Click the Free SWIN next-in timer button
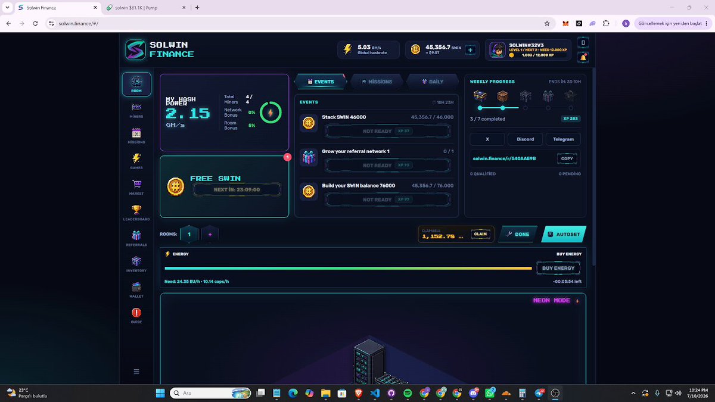The width and height of the screenshot is (715, 402). [237, 190]
